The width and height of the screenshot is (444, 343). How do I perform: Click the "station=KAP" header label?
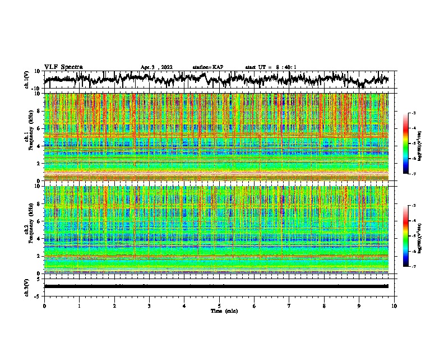(x=208, y=67)
